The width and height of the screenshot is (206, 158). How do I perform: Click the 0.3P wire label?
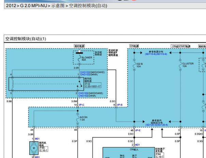tap(74, 141)
